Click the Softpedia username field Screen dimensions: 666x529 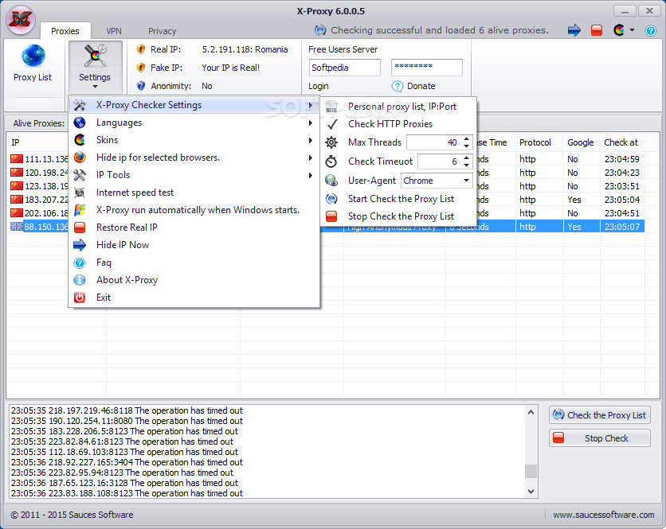coord(344,68)
